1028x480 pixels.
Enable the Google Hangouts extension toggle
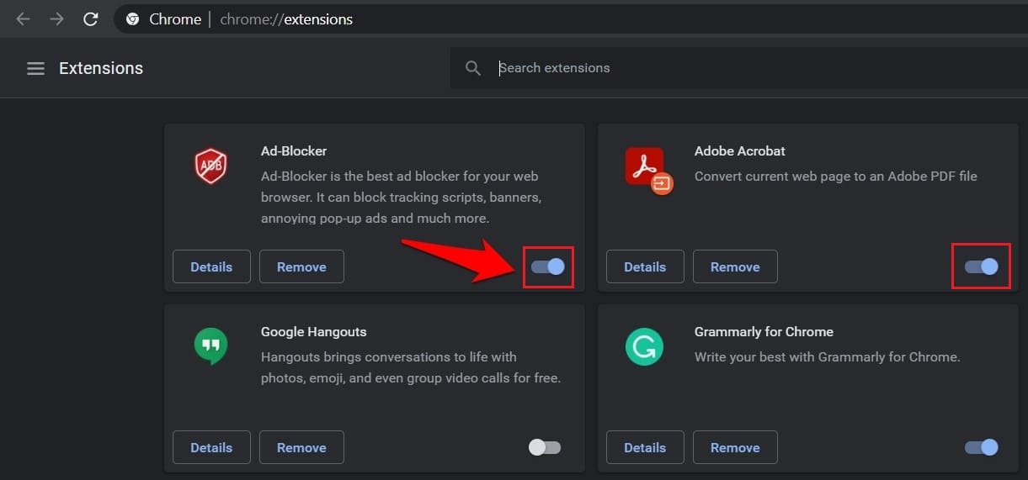(545, 447)
